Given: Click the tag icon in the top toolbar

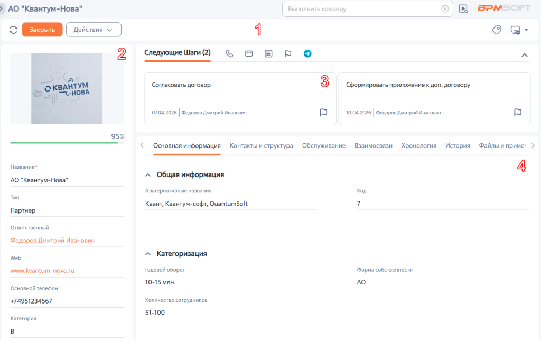Looking at the screenshot, I should click(x=497, y=30).
